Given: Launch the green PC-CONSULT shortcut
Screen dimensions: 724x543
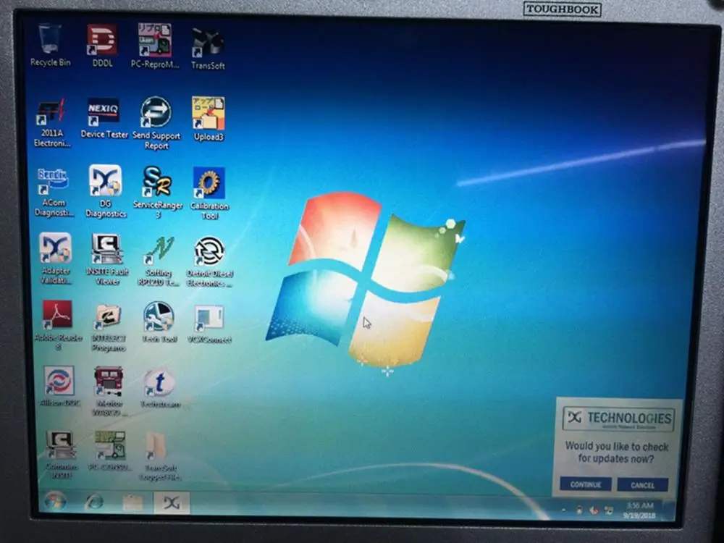Looking at the screenshot, I should click(110, 451).
